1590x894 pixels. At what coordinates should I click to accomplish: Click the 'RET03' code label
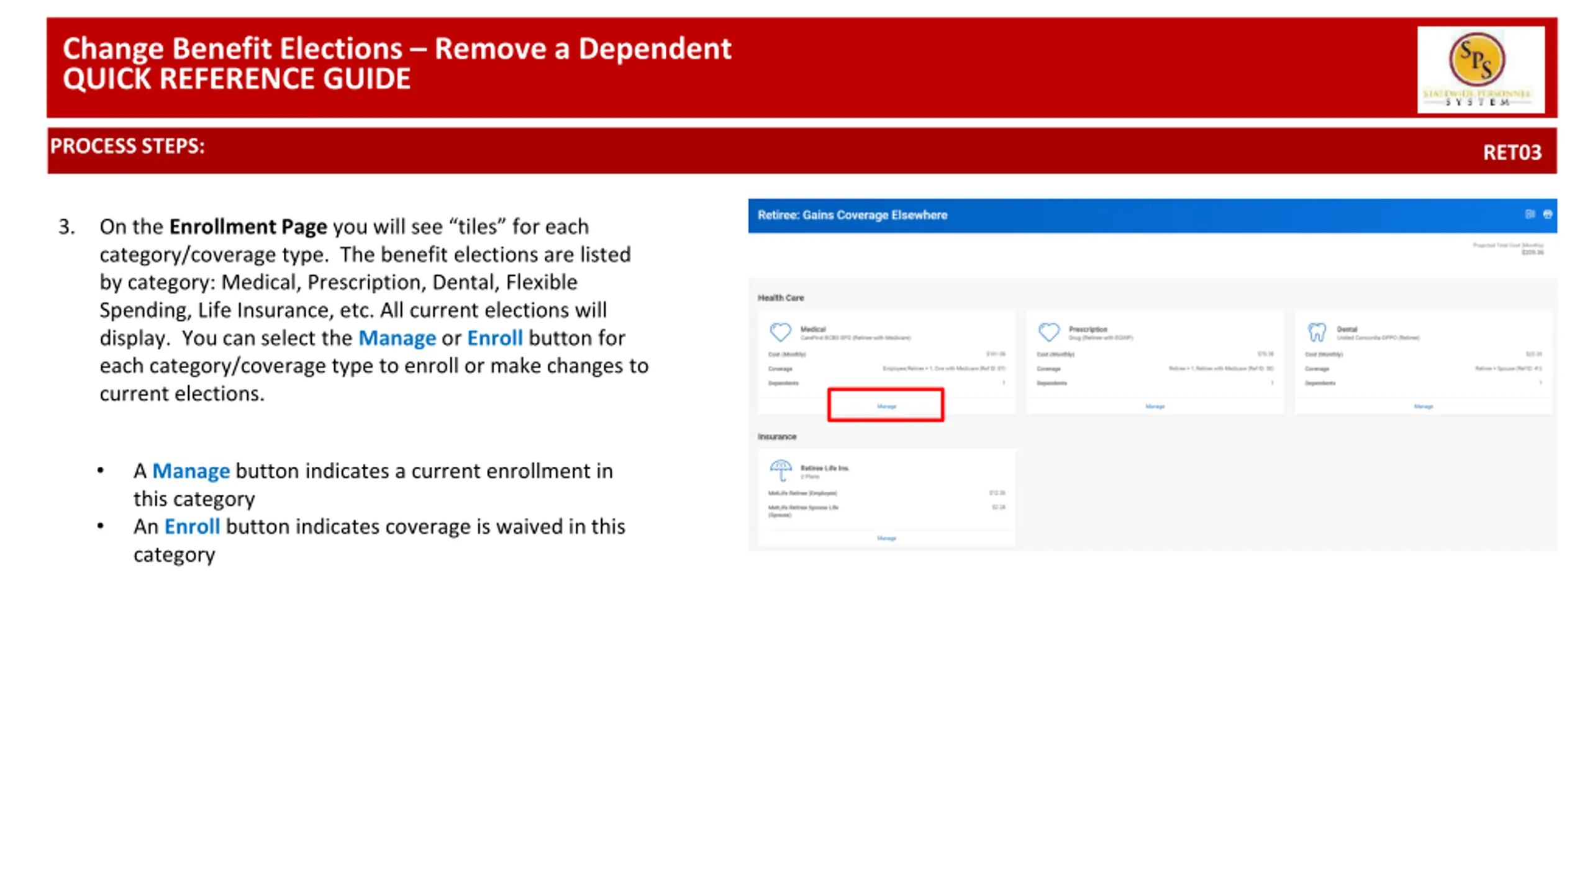(x=1512, y=153)
